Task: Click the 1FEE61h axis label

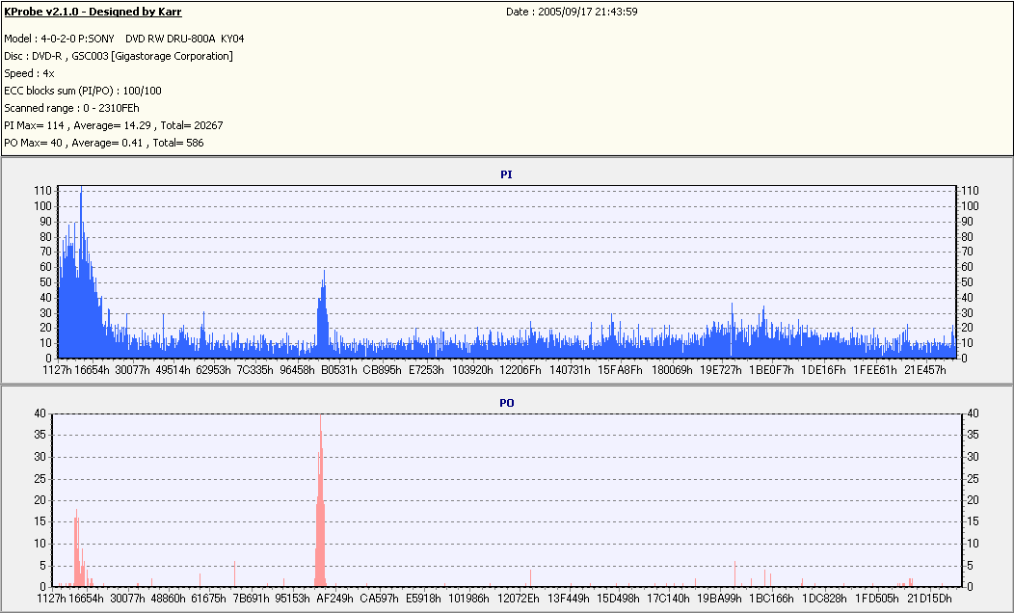Action: point(875,370)
